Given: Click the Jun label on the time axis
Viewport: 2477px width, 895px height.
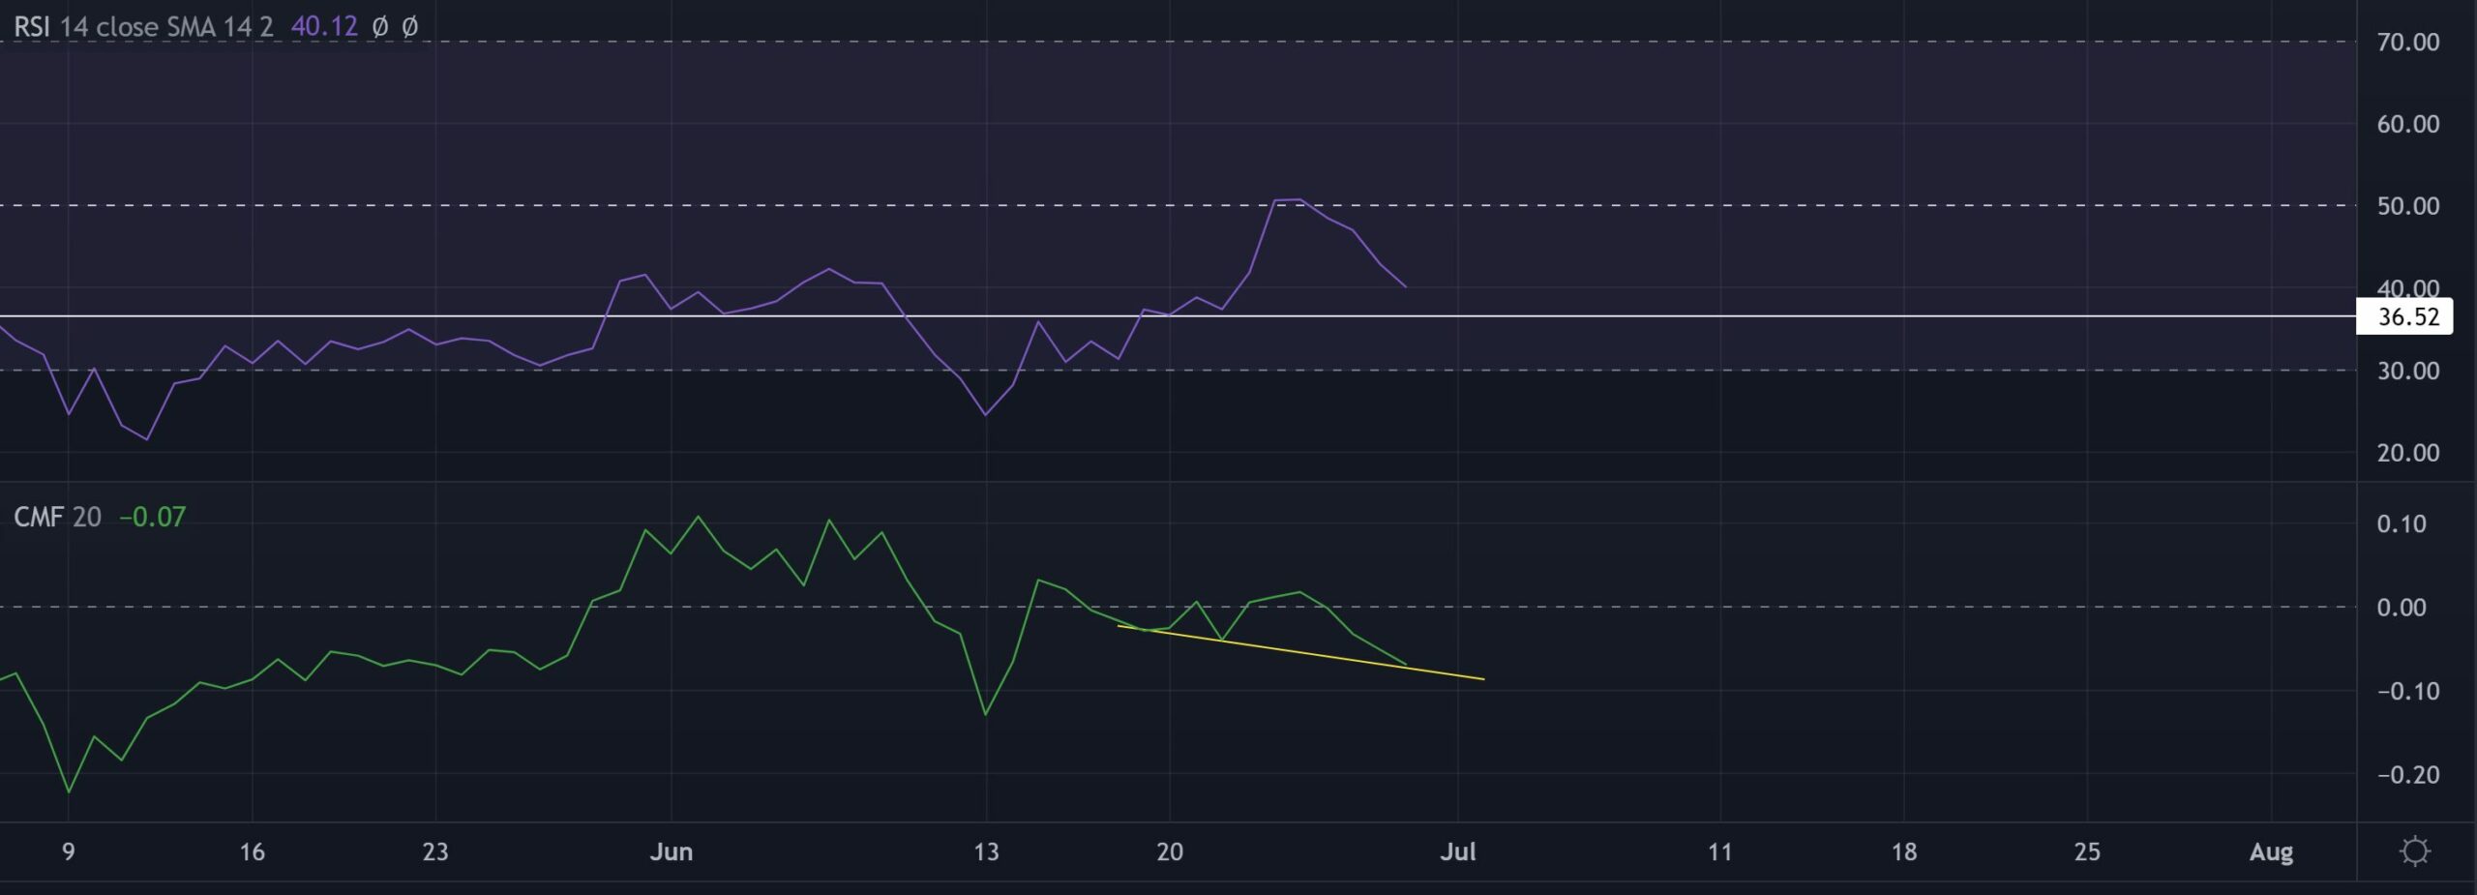Looking at the screenshot, I should coord(671,852).
